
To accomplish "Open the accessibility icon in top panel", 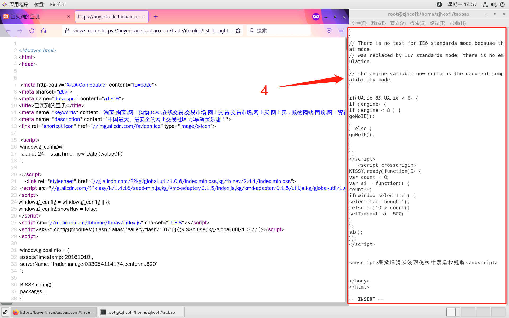I will (x=439, y=5).
